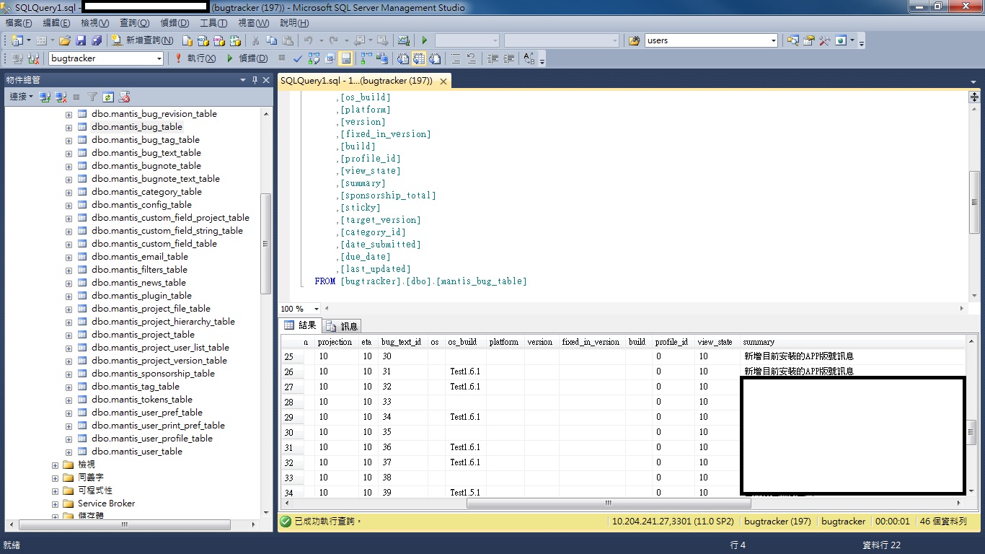985x554 pixels.
Task: Switch to the 訊息 messages tab
Action: pyautogui.click(x=342, y=326)
